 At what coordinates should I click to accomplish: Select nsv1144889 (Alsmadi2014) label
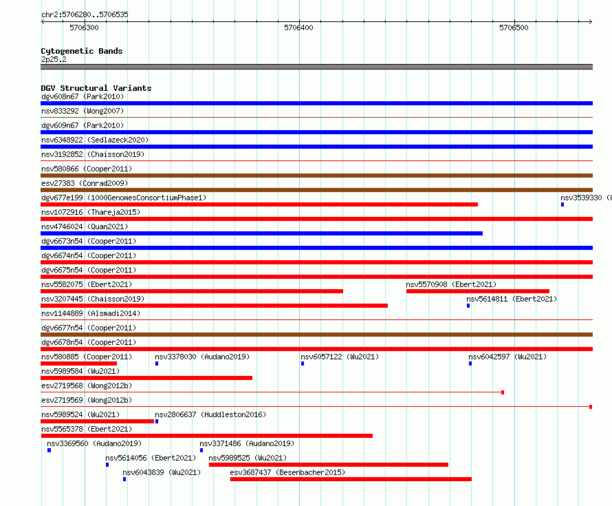[x=91, y=313]
